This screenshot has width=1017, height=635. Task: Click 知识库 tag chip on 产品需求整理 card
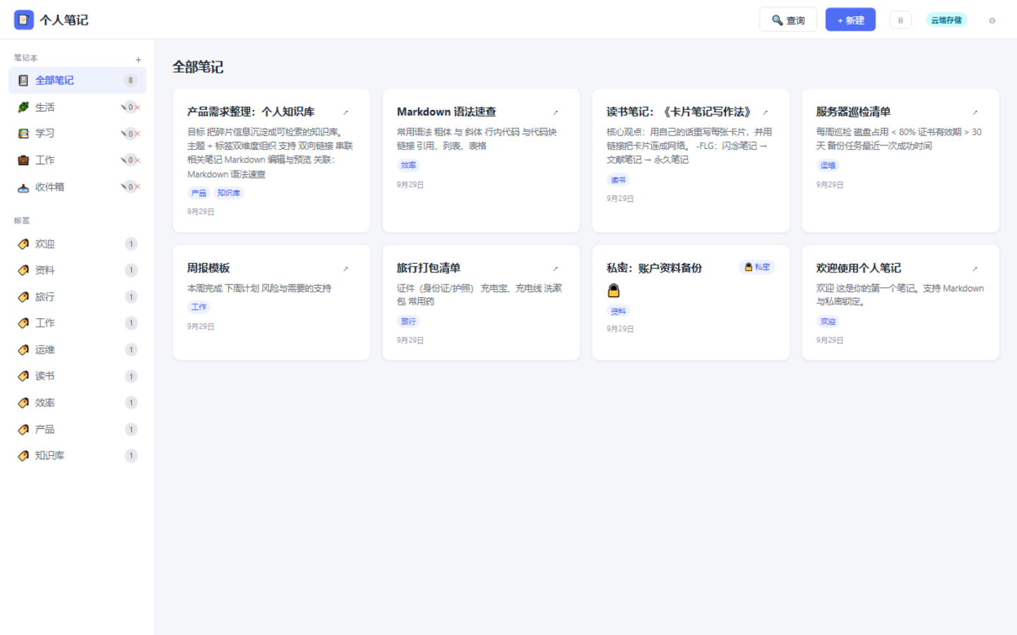point(229,193)
